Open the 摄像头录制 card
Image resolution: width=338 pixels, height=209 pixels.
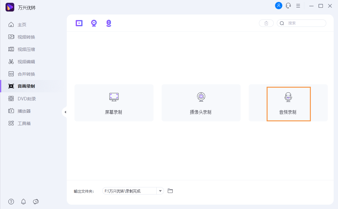point(201,103)
